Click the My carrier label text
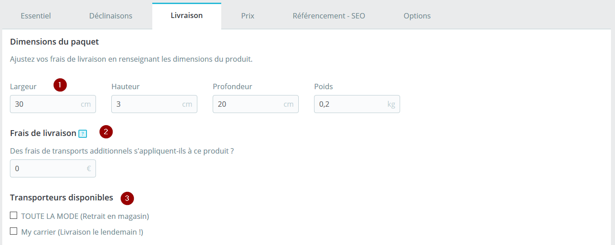 coord(82,232)
